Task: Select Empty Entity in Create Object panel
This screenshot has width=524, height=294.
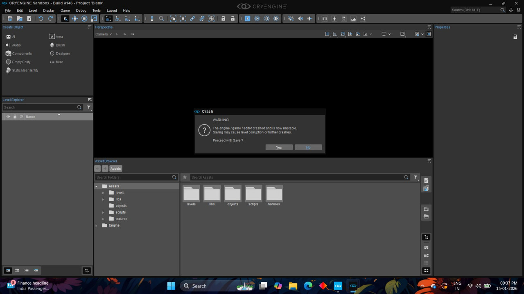Action: [x=18, y=62]
